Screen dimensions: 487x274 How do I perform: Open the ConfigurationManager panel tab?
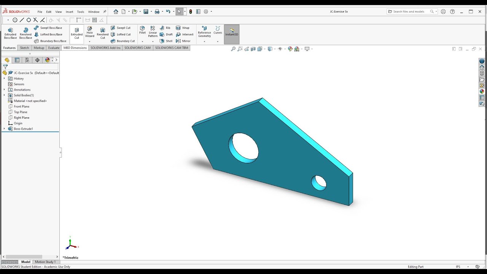(x=27, y=60)
